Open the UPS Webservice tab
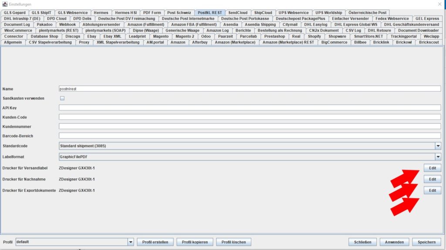 pyautogui.click(x=294, y=13)
